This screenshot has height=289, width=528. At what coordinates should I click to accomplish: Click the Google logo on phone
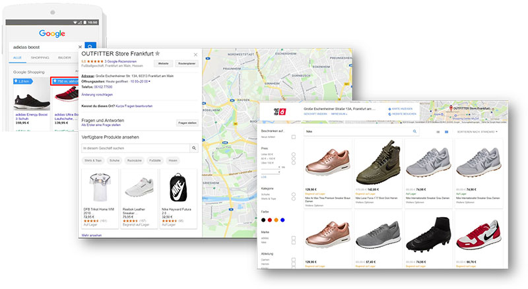click(52, 34)
